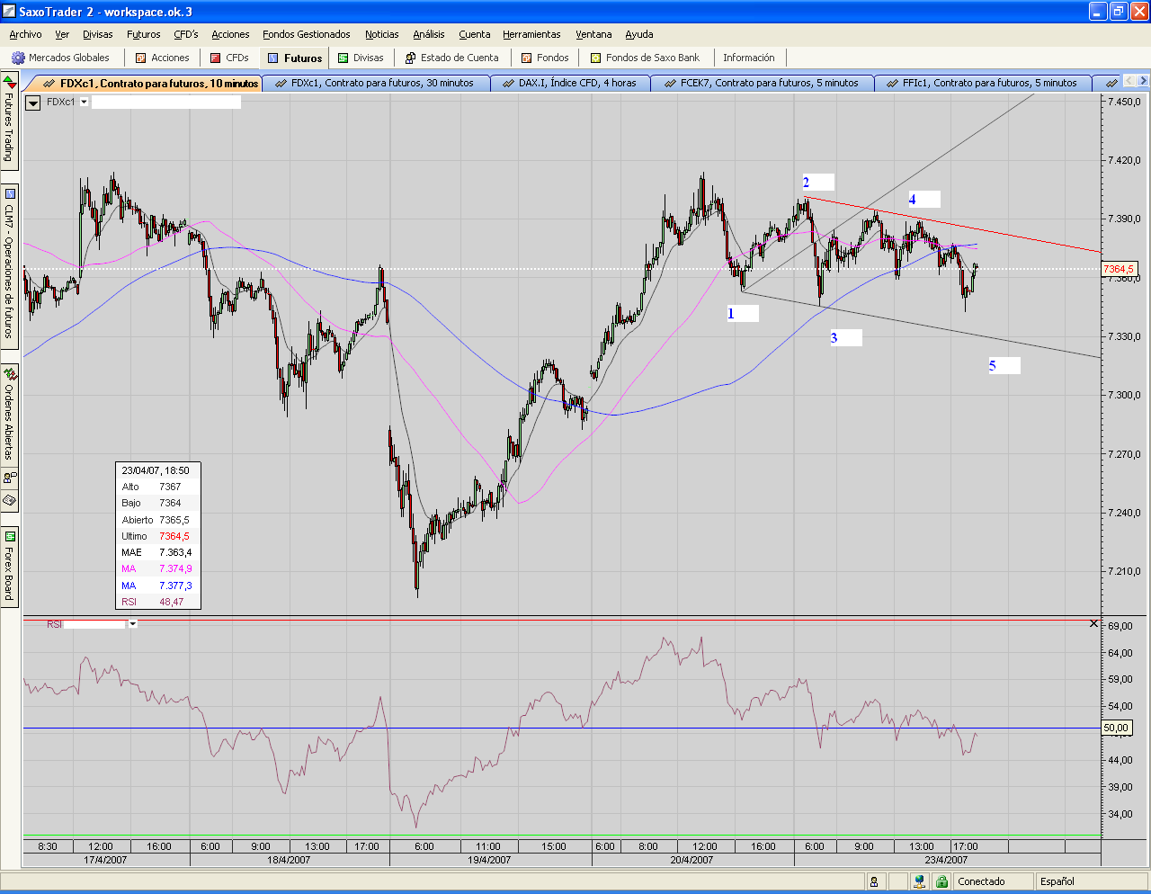
Task: Open the Análisis menu
Action: pyautogui.click(x=428, y=34)
